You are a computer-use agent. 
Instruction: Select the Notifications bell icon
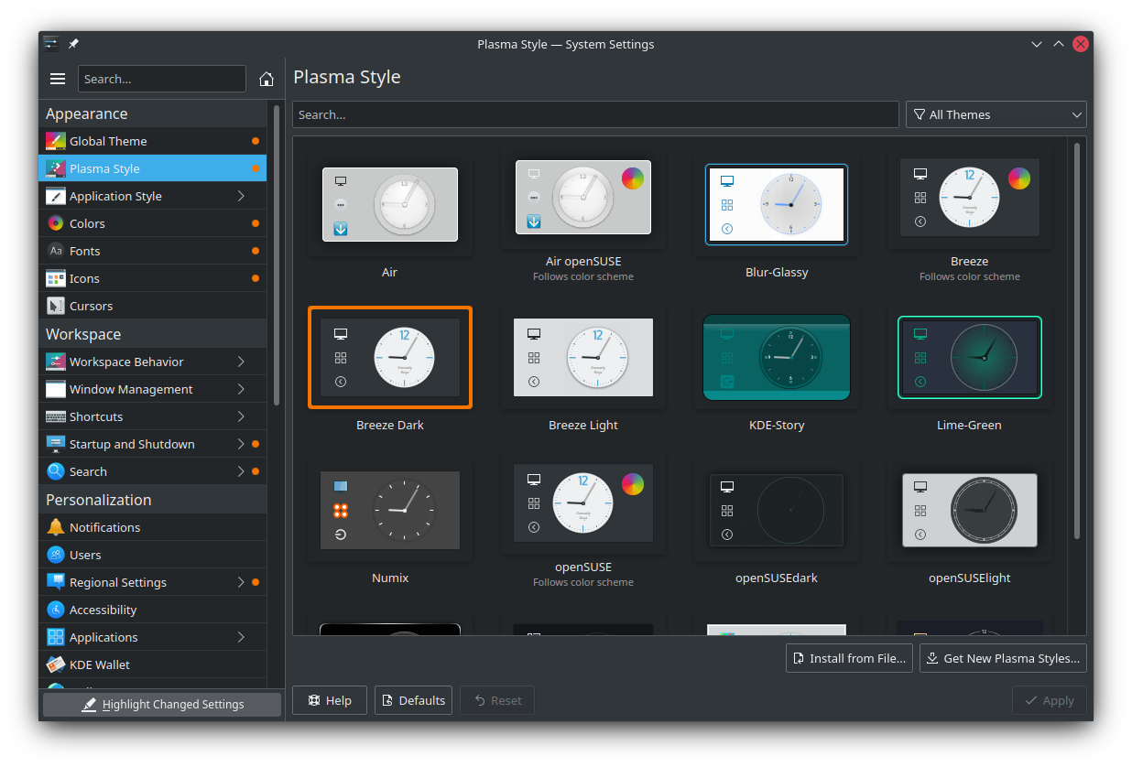55,526
